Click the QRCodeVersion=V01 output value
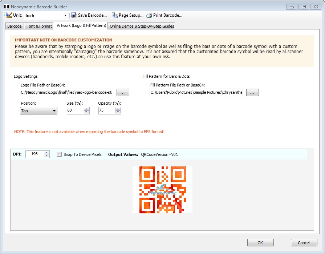 pos(159,154)
